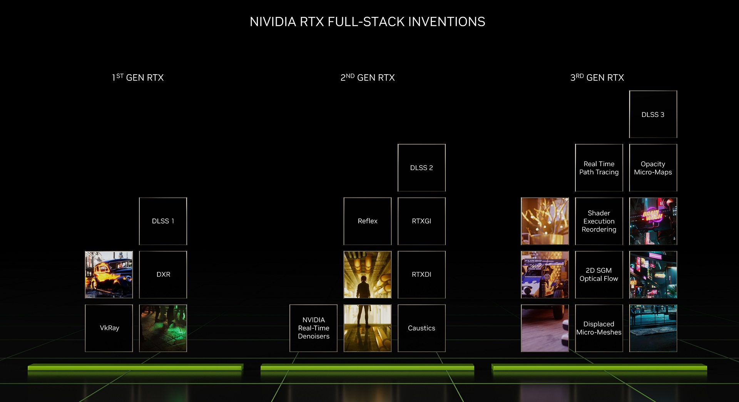Screen dimensions: 739x402
Task: Open the golden branches thumbnail
Action: tap(545, 221)
